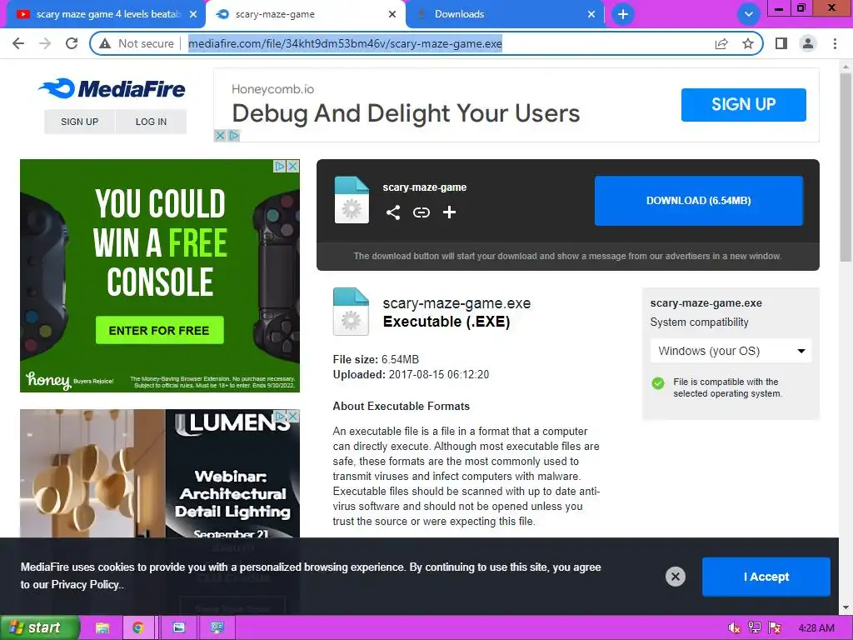Open AdChoices on the free console ad
Screen dimensions: 853x640
pos(280,166)
